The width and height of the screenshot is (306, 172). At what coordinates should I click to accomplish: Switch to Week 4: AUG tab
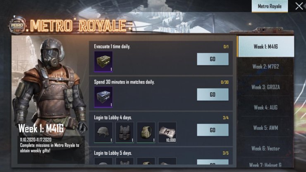[x=265, y=107]
